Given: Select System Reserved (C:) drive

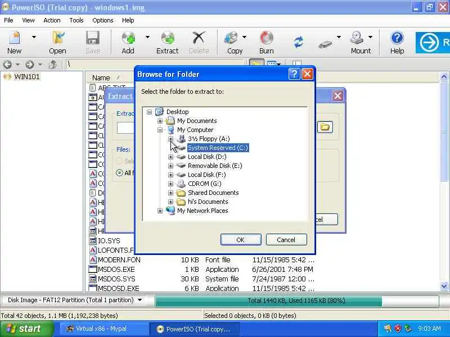Looking at the screenshot, I should [218, 148].
